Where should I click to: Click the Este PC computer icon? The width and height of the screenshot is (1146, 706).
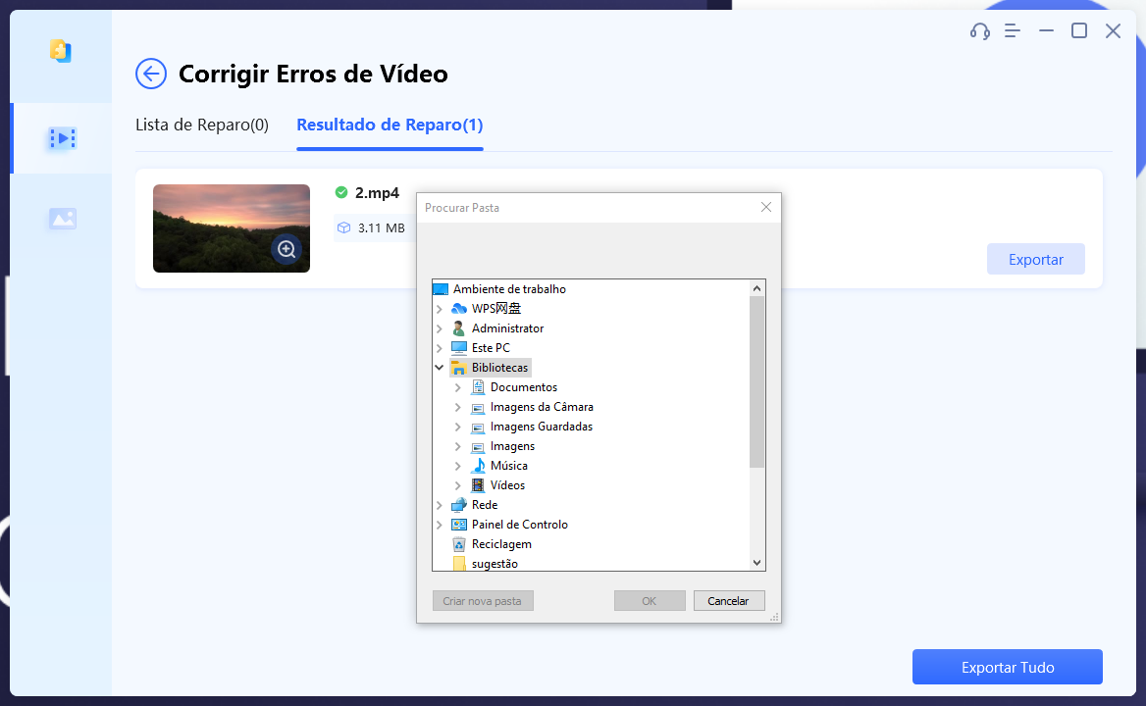point(459,347)
